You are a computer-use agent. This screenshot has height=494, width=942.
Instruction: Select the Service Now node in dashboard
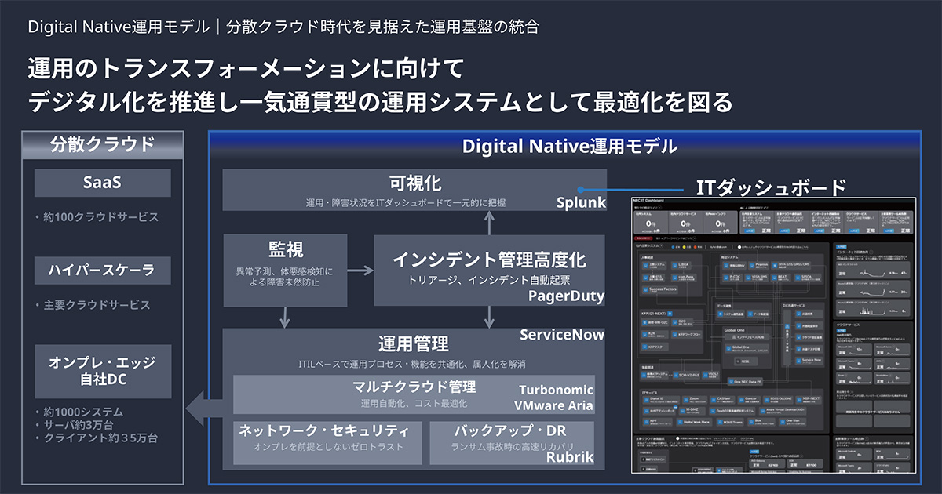(x=809, y=360)
